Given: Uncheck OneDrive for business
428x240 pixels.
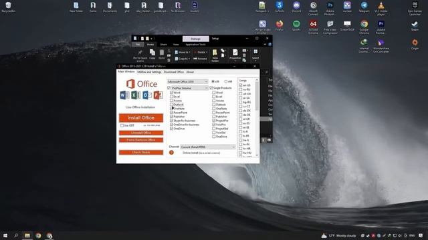Looking at the screenshot, I should pos(171,125).
